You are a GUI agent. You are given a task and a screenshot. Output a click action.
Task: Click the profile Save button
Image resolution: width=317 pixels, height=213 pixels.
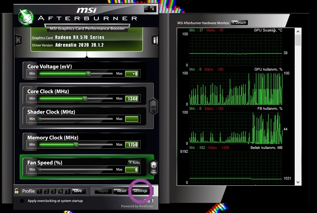[79, 191]
